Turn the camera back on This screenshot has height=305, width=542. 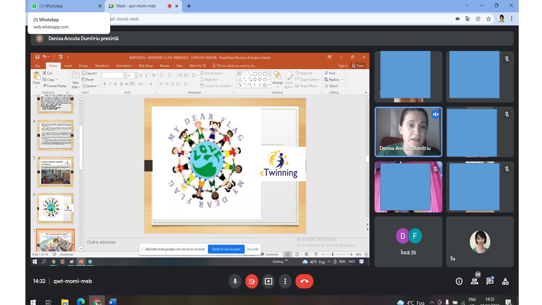point(252,281)
